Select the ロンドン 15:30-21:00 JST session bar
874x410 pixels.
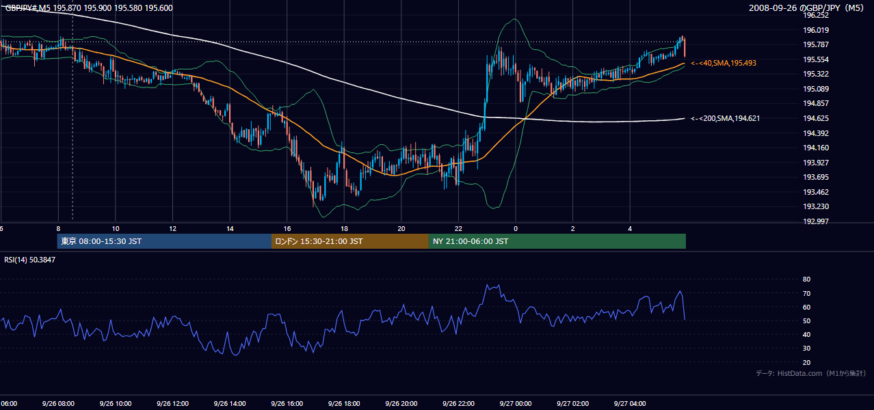coord(350,241)
